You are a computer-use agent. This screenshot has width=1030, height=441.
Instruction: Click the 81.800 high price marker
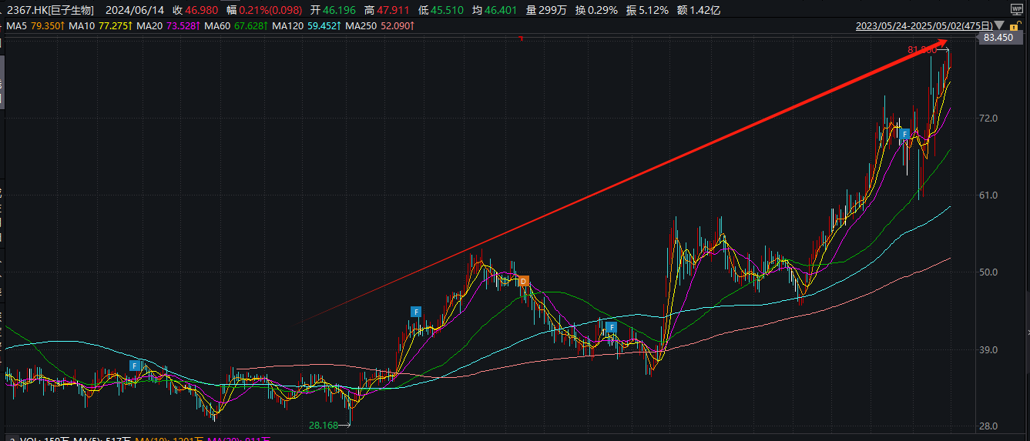pos(921,49)
